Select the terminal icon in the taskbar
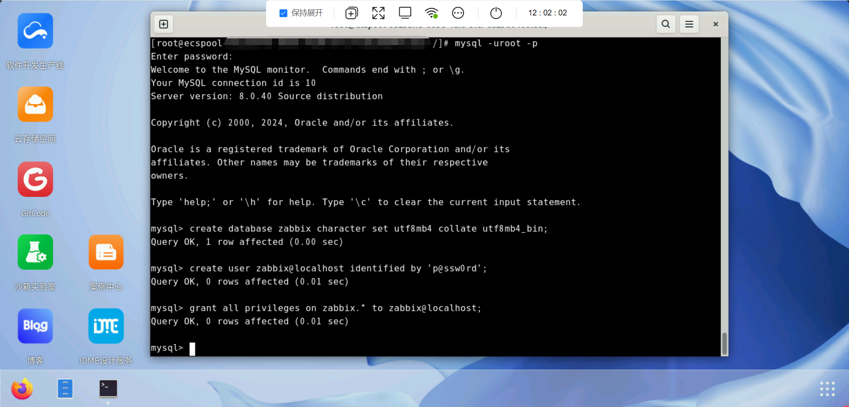Image resolution: width=849 pixels, height=407 pixels. [108, 388]
